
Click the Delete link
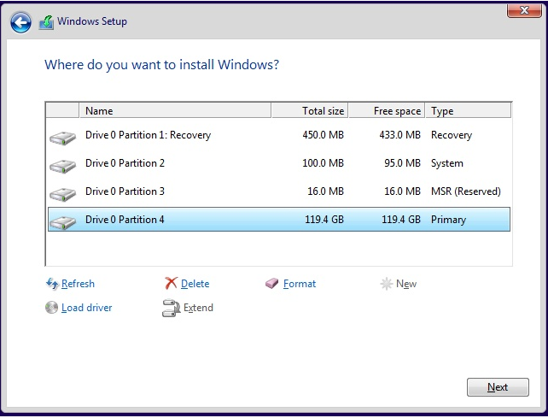[x=195, y=284]
